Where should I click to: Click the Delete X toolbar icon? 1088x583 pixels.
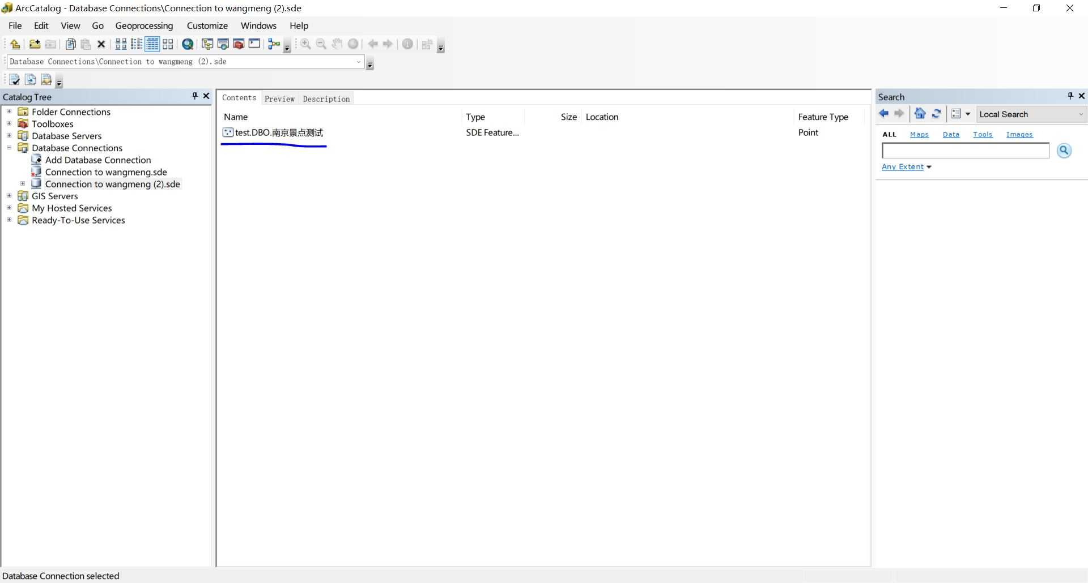tap(101, 44)
